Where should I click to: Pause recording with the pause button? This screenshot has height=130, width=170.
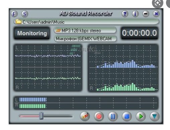coord(113,116)
